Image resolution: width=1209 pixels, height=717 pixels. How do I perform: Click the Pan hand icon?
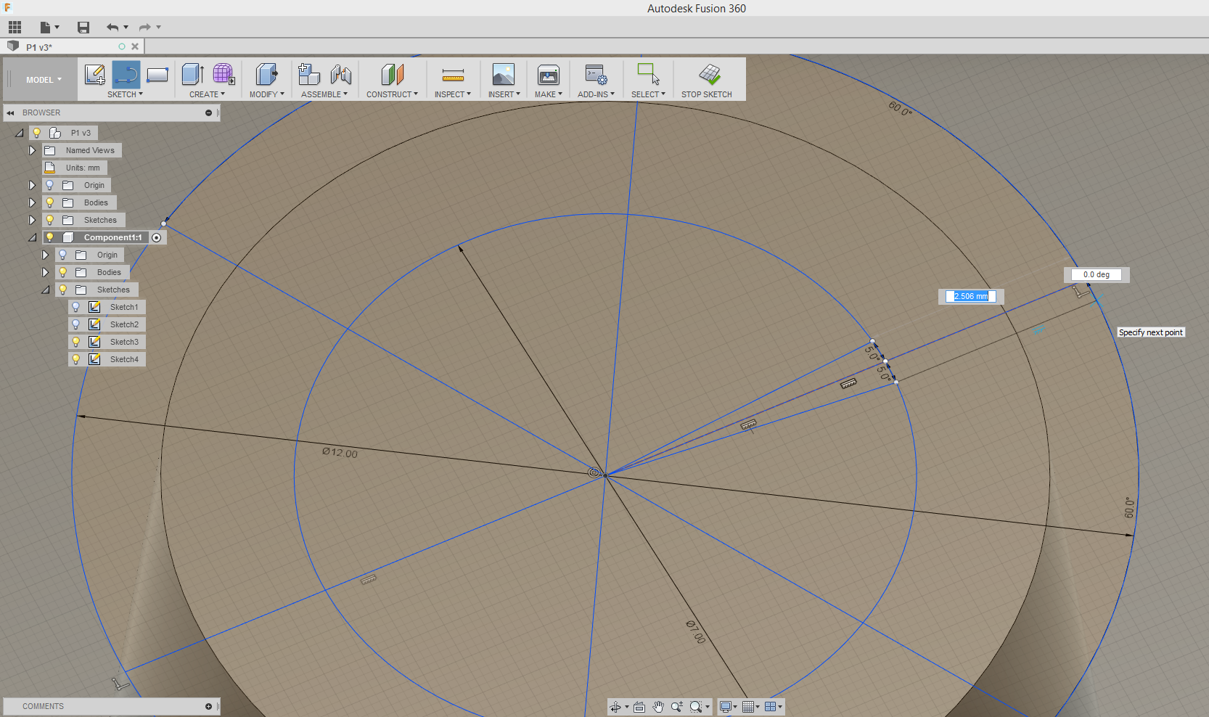pyautogui.click(x=658, y=707)
